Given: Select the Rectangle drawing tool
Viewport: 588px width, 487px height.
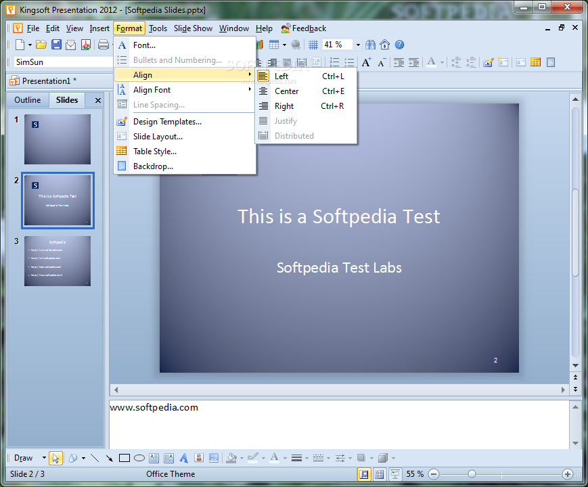Looking at the screenshot, I should 124,458.
